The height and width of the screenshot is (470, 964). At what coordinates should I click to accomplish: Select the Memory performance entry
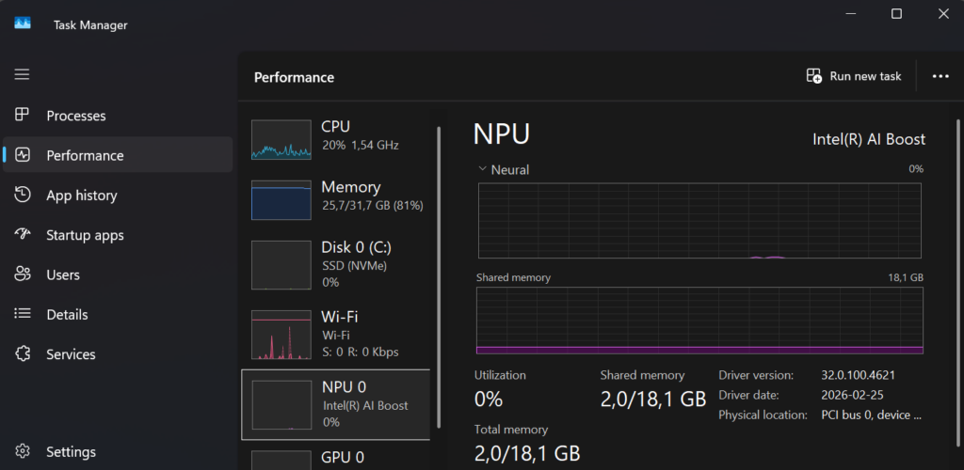(336, 196)
